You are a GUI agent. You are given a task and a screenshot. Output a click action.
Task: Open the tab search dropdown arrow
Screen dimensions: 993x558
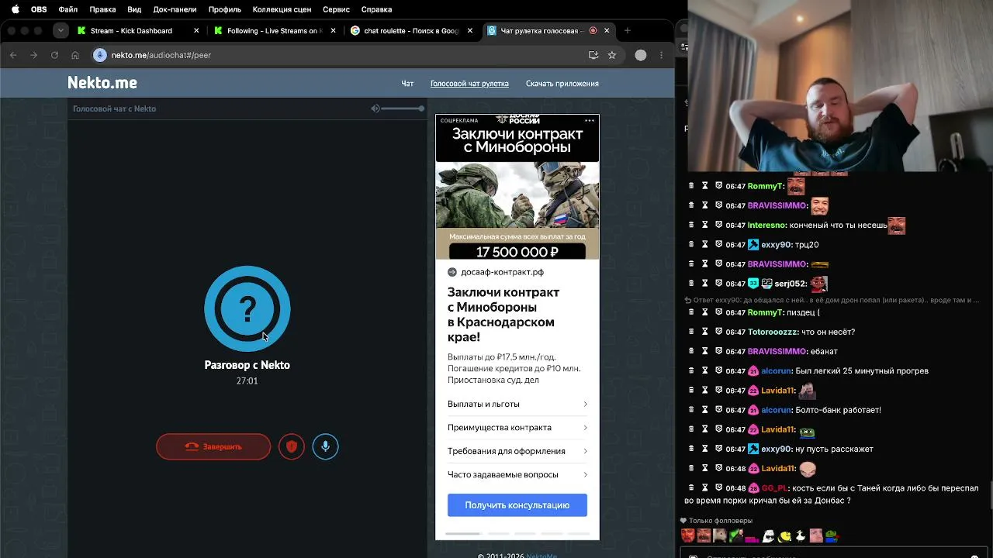click(61, 31)
